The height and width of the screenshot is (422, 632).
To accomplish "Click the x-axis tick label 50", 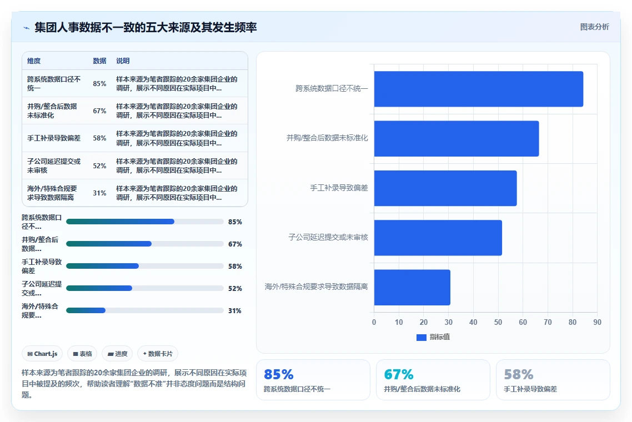I will [x=498, y=322].
